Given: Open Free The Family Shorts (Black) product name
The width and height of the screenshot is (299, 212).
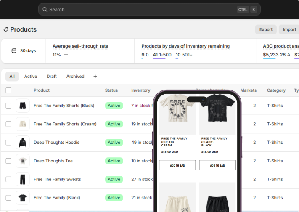Looking at the screenshot, I should click(64, 106).
